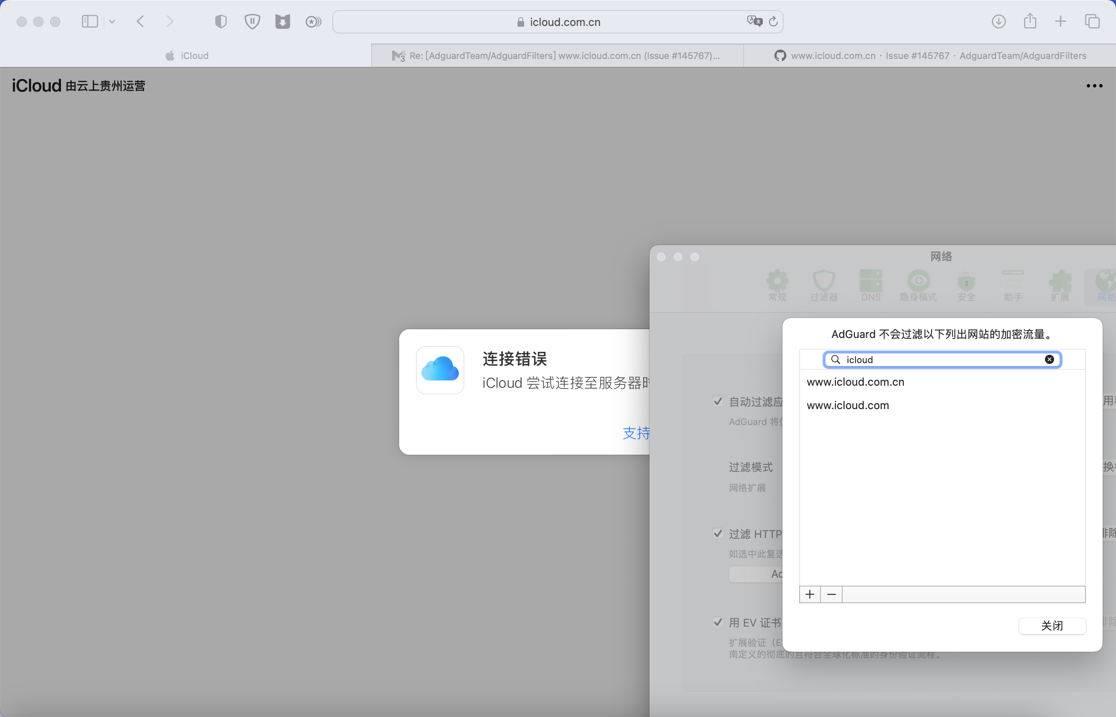
Task: Select the 过滤器 shield icon in AdGuard
Action: click(823, 285)
